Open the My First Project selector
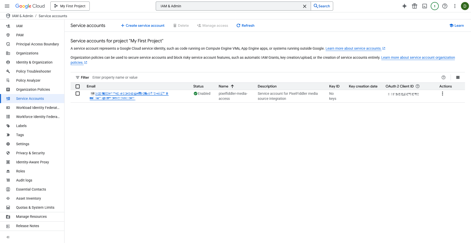Image resolution: width=471 pixels, height=243 pixels. 70,6
